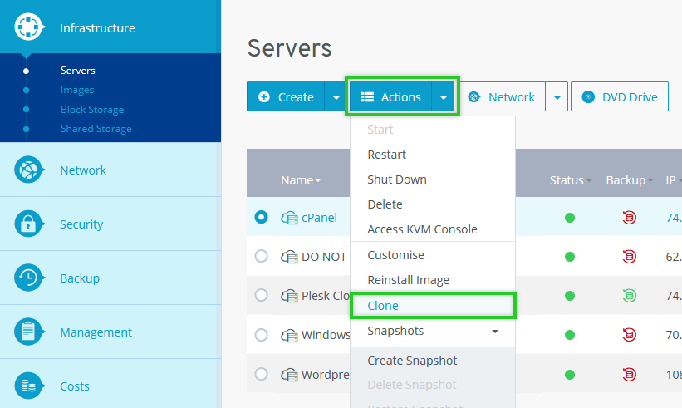Open the cPanel server link

(x=319, y=218)
